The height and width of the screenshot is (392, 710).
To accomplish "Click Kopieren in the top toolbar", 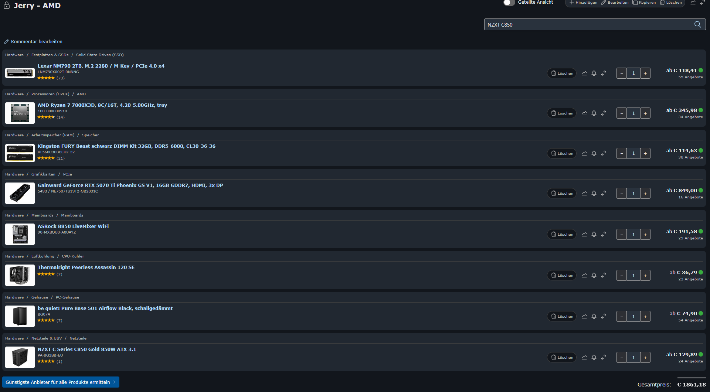I will pyautogui.click(x=644, y=3).
